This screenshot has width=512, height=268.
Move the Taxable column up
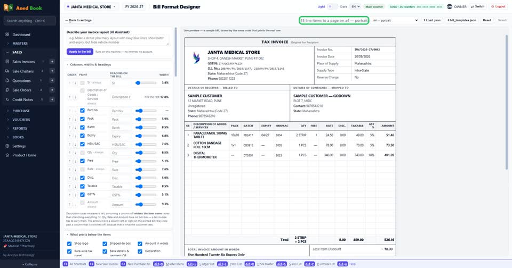pos(69,187)
